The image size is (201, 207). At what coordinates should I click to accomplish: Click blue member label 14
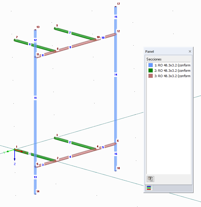tap(116, 75)
